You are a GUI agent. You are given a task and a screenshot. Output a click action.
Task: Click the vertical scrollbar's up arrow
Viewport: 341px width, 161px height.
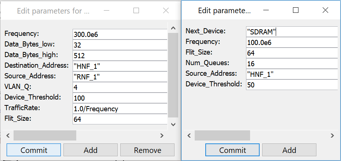coord(173,28)
